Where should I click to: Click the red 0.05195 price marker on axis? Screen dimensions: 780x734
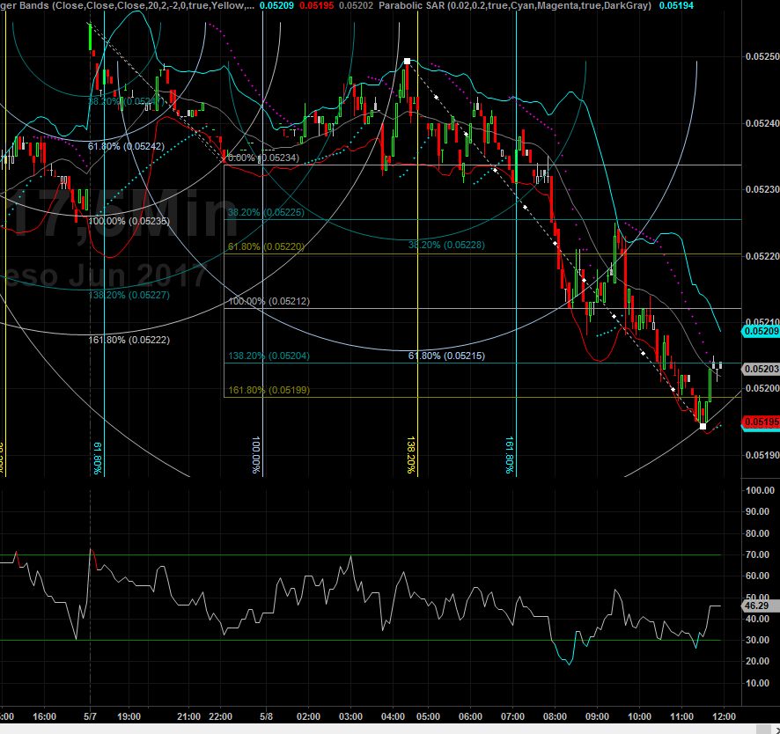click(x=759, y=422)
